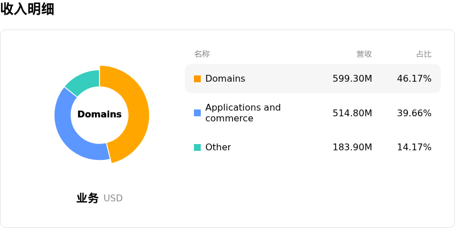The height and width of the screenshot is (228, 455).
Task: Click the 14.17% share value
Action: click(414, 147)
